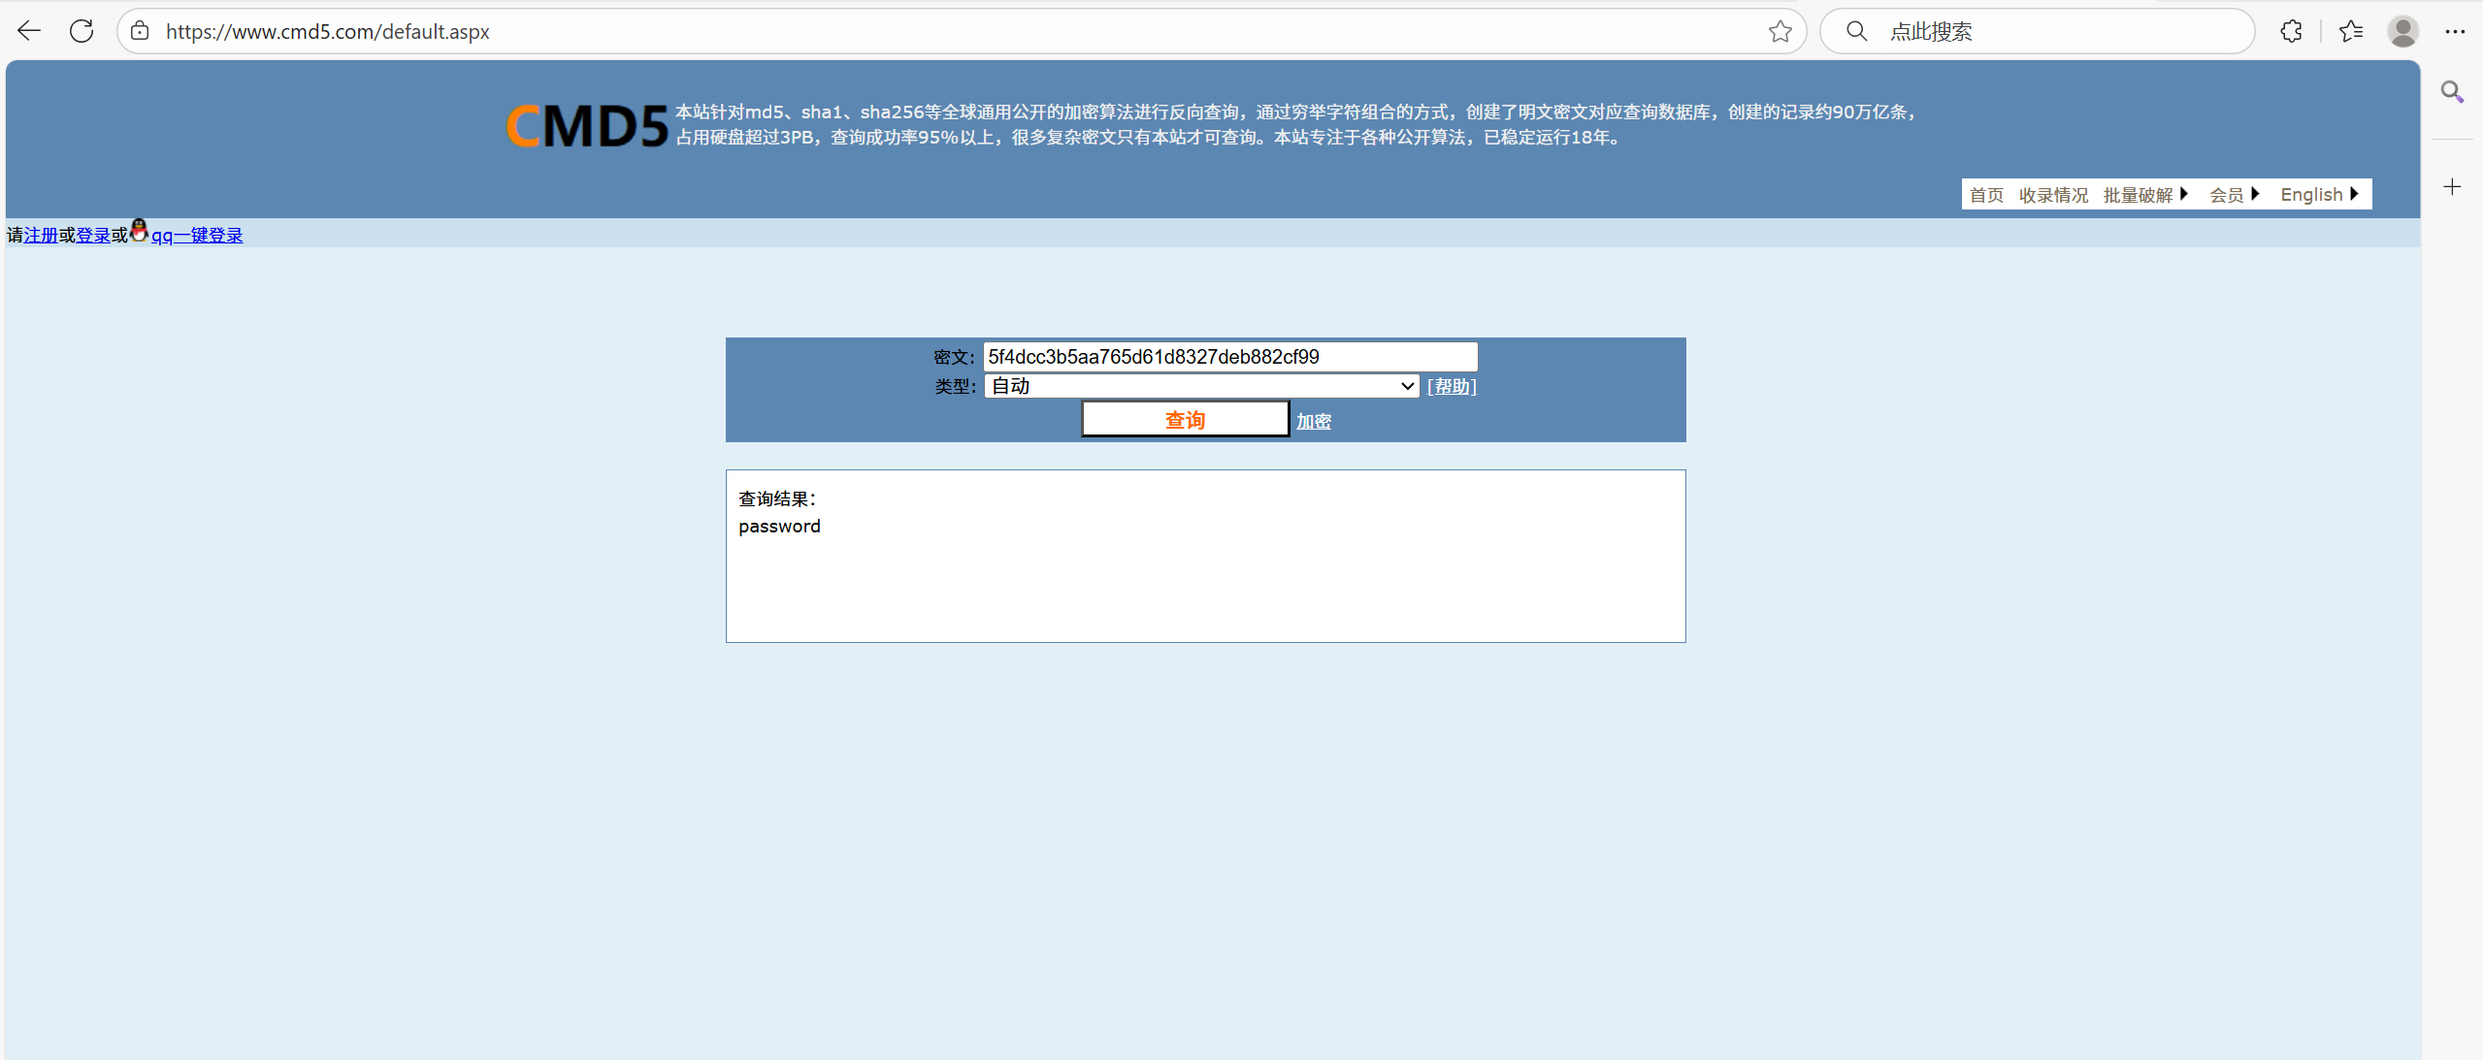Image resolution: width=2483 pixels, height=1060 pixels.
Task: Click the CMD5 site logo
Action: click(x=587, y=126)
